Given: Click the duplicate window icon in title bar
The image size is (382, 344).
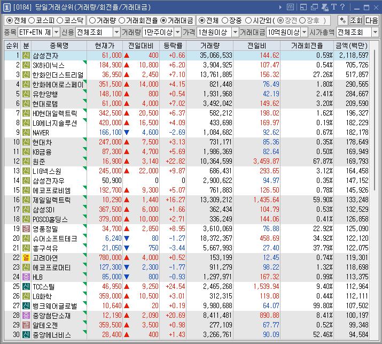Looking at the screenshot, I should [314, 7].
